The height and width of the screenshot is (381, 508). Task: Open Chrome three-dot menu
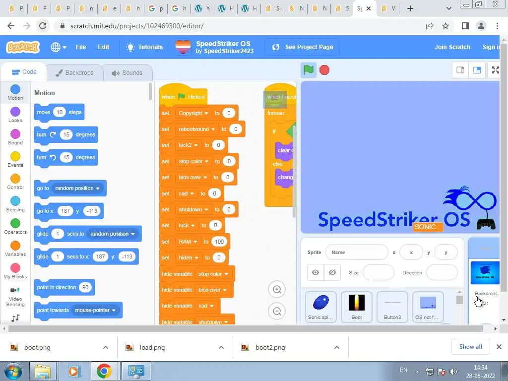point(497,26)
